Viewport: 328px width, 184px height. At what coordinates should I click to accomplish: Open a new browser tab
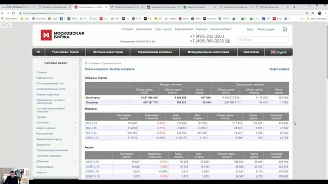click(x=294, y=7)
